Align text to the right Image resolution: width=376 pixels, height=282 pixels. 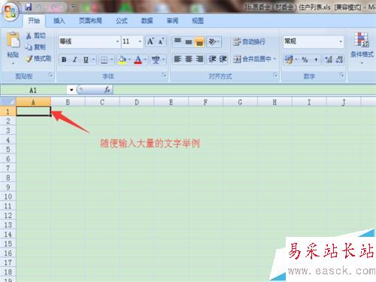click(x=199, y=59)
